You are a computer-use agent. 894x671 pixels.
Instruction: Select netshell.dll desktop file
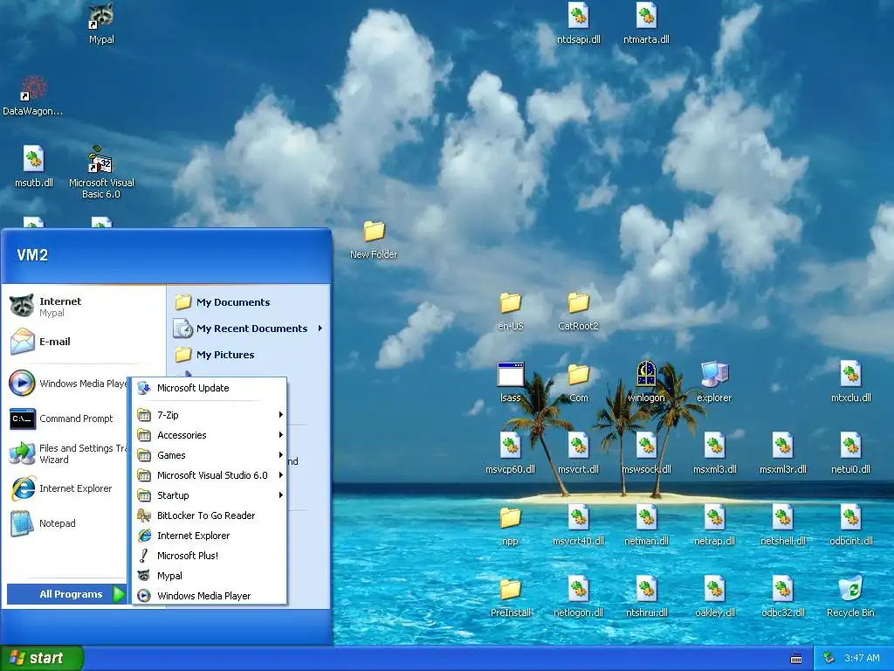pos(783,525)
